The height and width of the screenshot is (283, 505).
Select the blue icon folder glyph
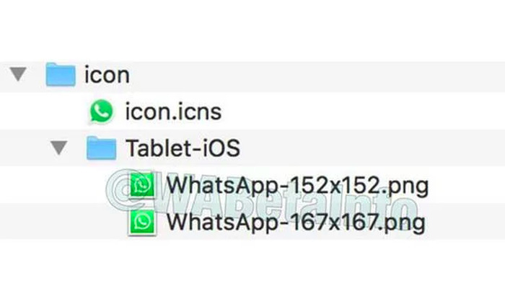61,75
